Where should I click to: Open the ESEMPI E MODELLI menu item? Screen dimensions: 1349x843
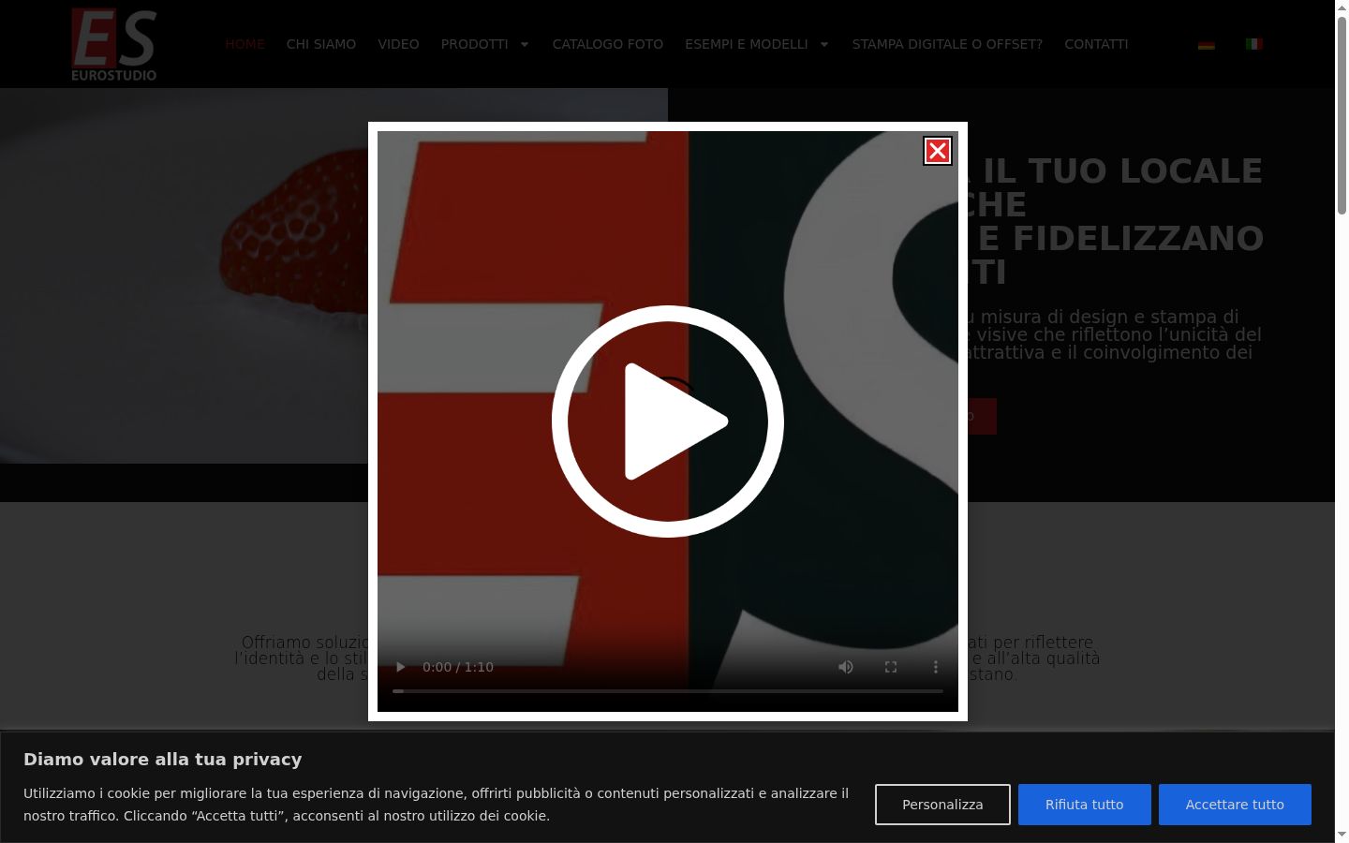[747, 44]
